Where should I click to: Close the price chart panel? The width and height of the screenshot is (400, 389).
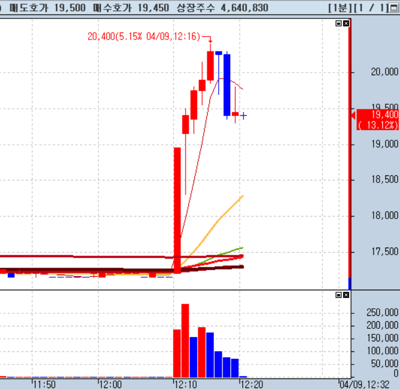click(346, 24)
